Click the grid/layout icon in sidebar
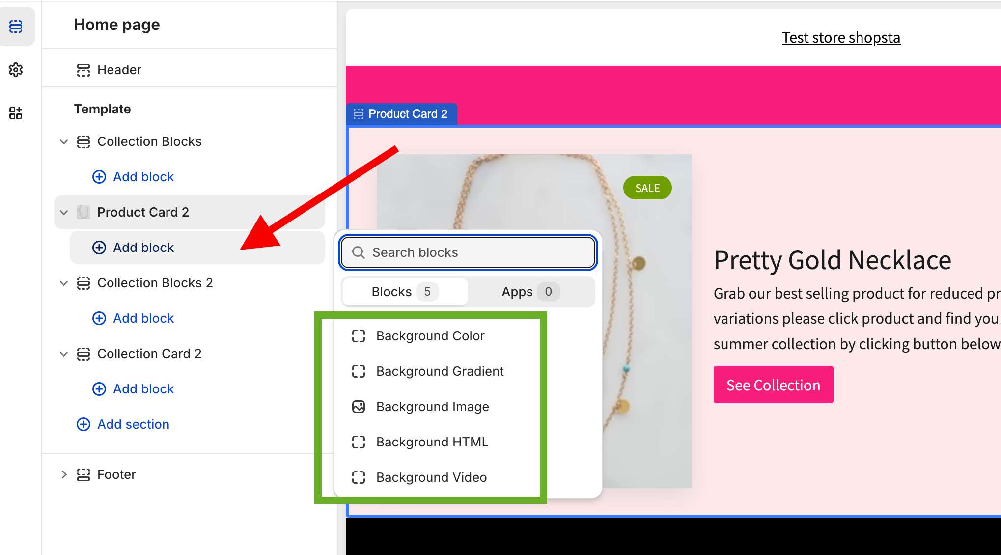Viewport: 1001px width, 555px height. click(x=16, y=113)
